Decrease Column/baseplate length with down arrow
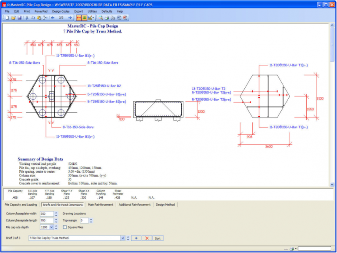 coord(56,222)
